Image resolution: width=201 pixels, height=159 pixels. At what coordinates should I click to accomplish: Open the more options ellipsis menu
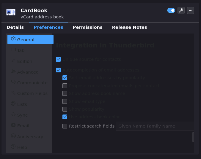click(x=191, y=10)
